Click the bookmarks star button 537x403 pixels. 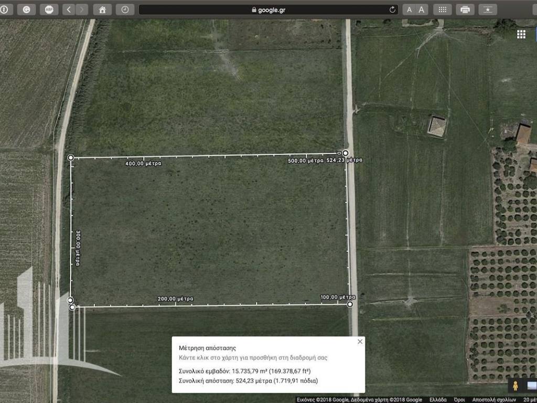pyautogui.click(x=487, y=9)
